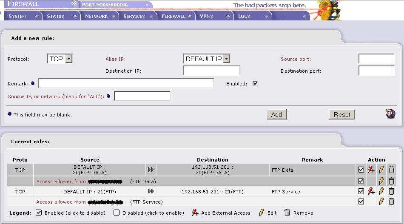Screen dimensions: 404x224
Task: Click the help lifebuoy icon beside Reset
Action: pos(390,113)
